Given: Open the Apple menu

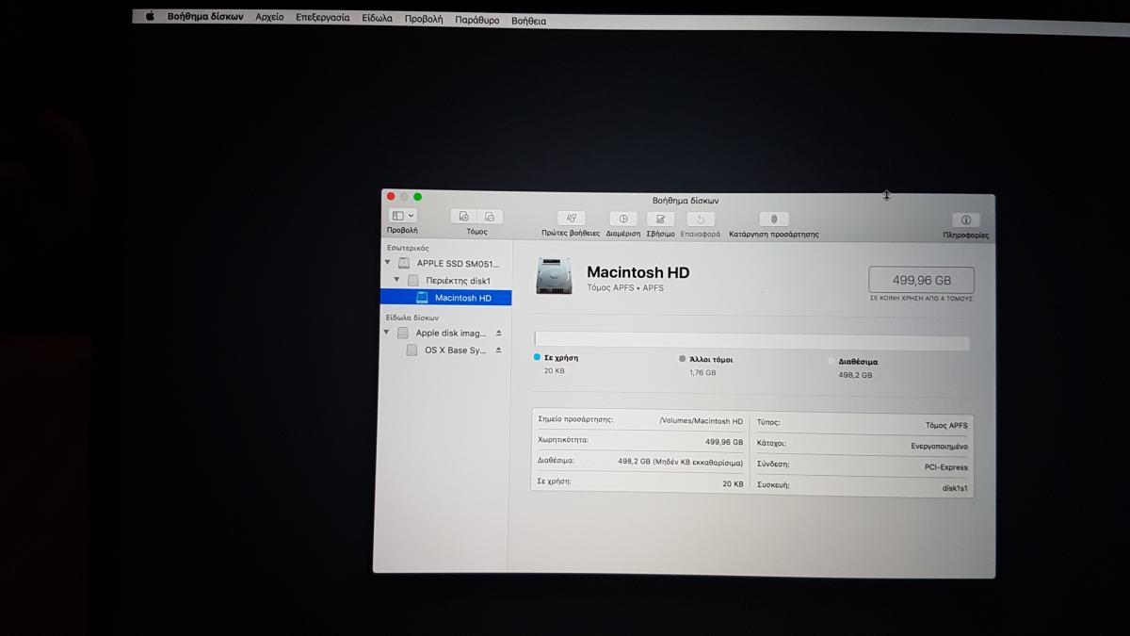Looking at the screenshot, I should [x=150, y=16].
